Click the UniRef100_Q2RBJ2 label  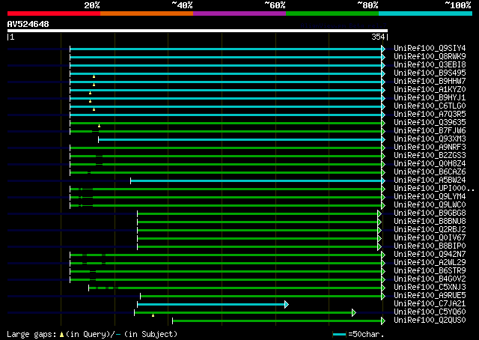[430, 230]
